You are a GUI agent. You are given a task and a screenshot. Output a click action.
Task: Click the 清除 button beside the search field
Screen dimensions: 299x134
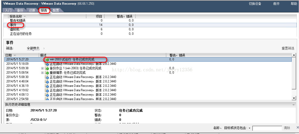[287, 128]
